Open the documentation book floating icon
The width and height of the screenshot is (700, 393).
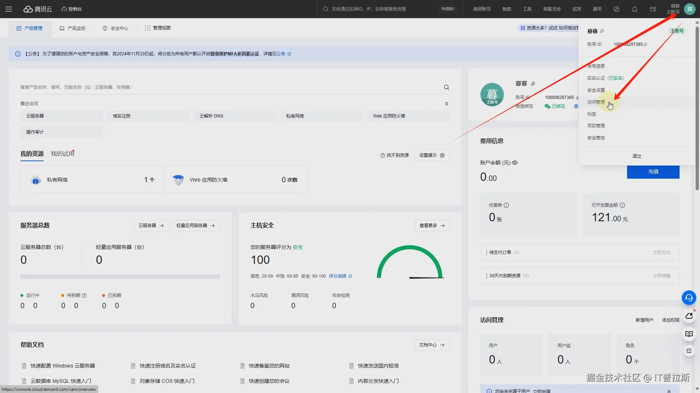point(689,334)
